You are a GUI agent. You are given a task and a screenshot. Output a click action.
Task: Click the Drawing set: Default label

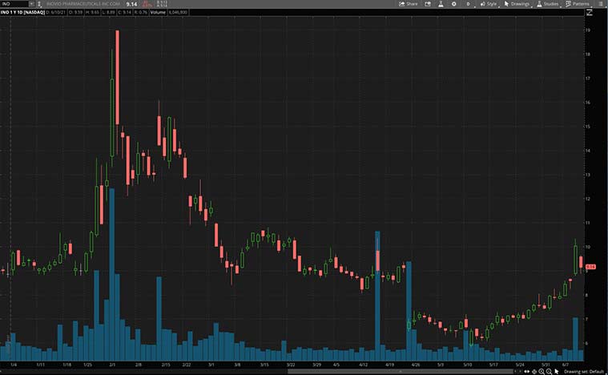coord(583,371)
